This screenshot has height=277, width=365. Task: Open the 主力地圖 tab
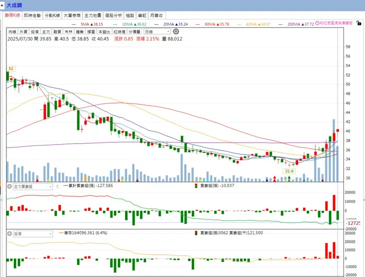point(93,16)
